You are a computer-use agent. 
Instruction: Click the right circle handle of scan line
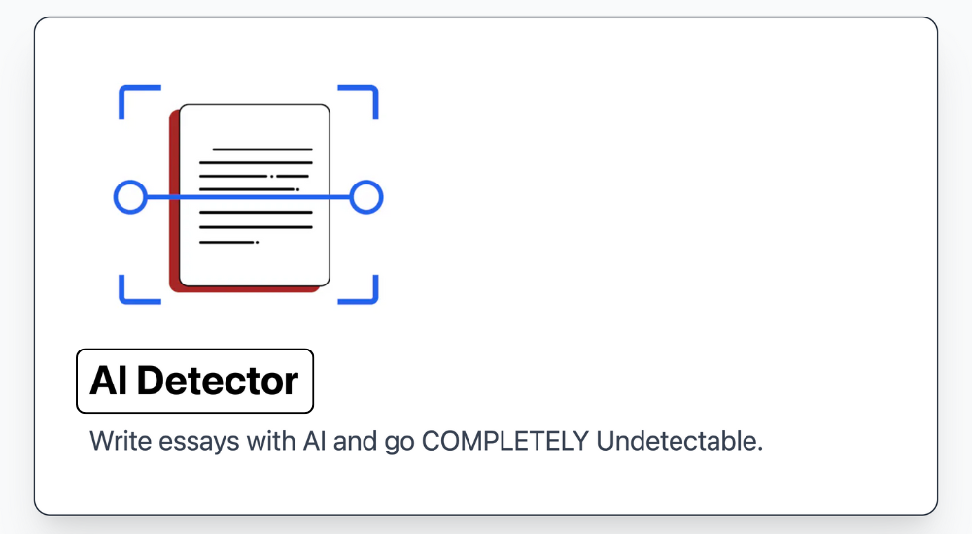(x=366, y=197)
